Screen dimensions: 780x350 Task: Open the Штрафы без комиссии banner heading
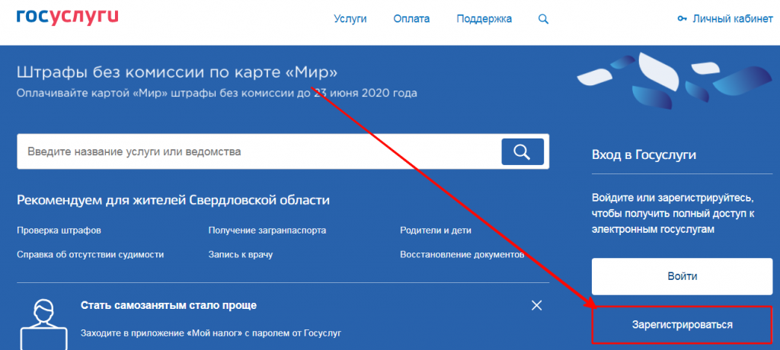coord(177,72)
